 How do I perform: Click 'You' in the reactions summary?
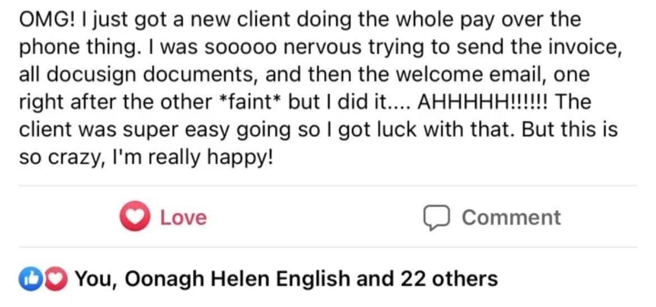97,278
